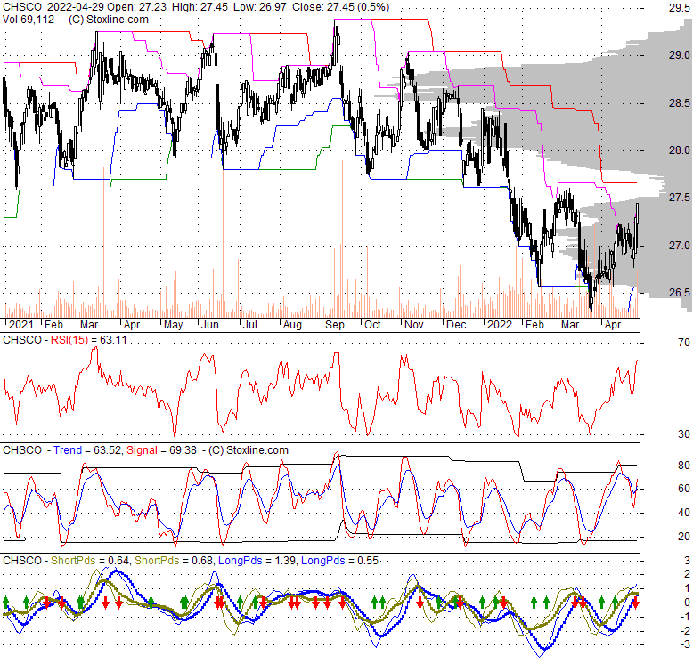Click the RSI(15) indicator label
The width and height of the screenshot is (693, 664).
69,340
